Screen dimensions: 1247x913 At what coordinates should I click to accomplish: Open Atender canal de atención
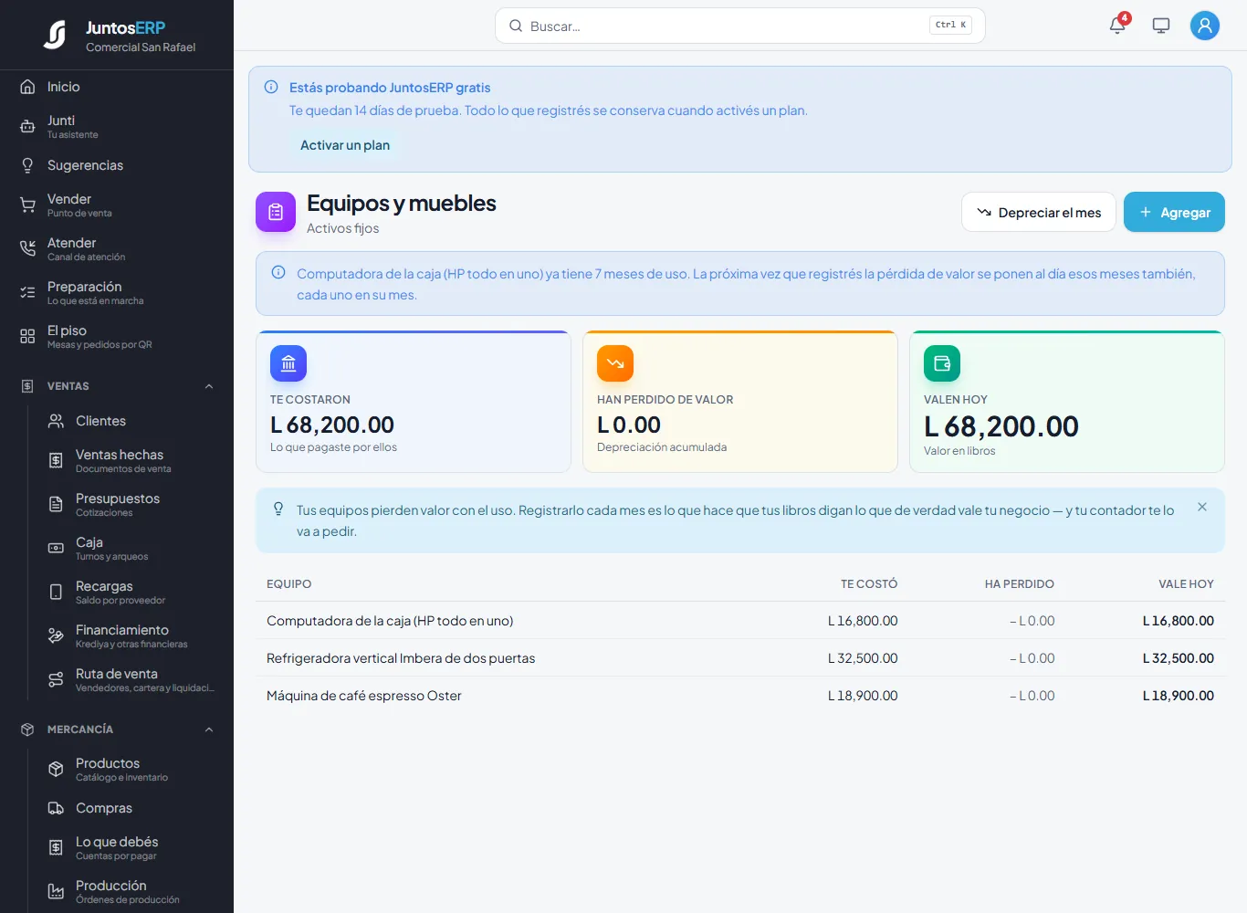point(117,248)
